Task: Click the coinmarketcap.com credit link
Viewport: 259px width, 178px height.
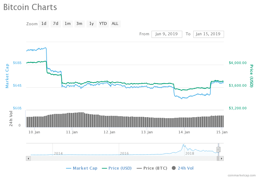Action: 242,175
